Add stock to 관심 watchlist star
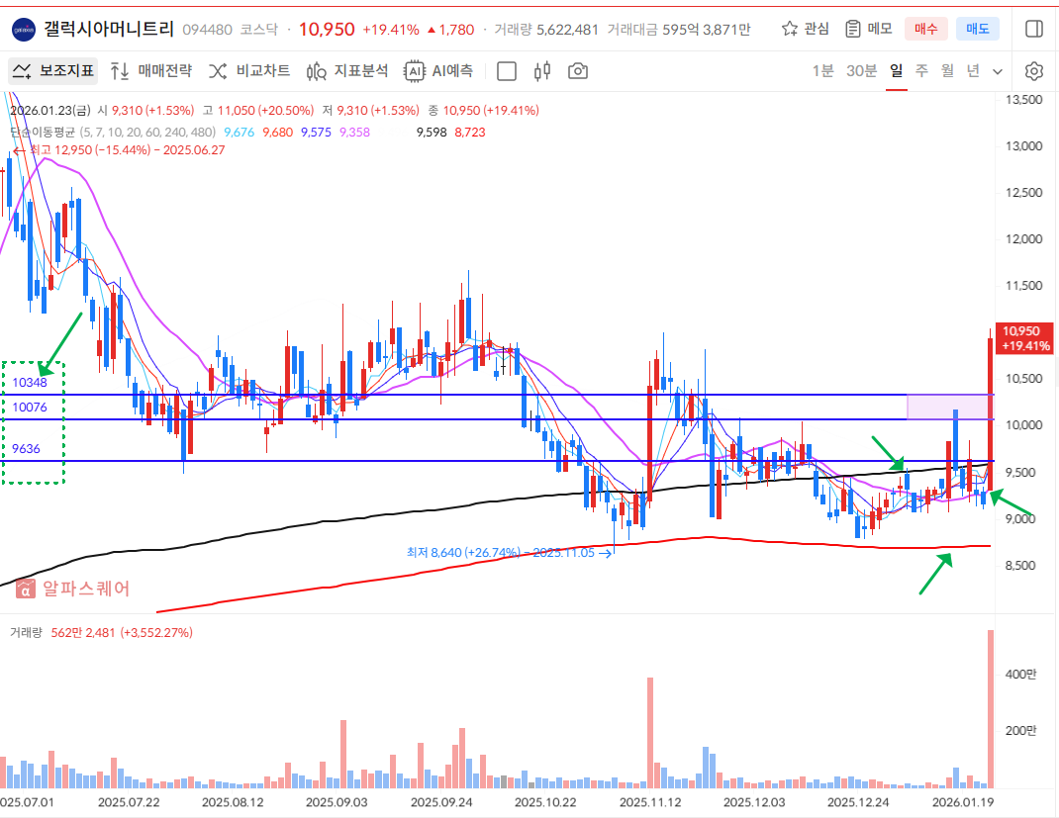Screen dimensions: 1059x818 tap(805, 29)
